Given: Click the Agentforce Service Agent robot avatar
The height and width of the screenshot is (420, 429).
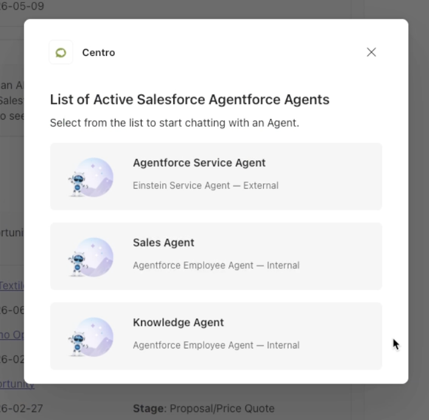Looking at the screenshot, I should (91, 177).
